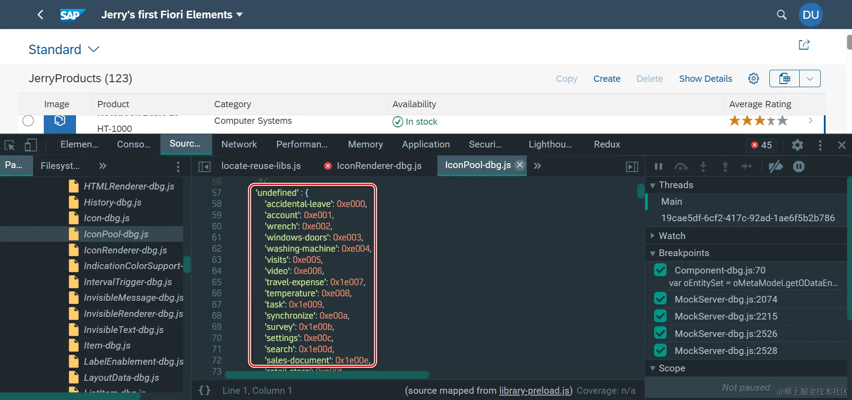Screen dimensions: 852x400
Task: Click the product image thumbnail
Action: pos(60,123)
